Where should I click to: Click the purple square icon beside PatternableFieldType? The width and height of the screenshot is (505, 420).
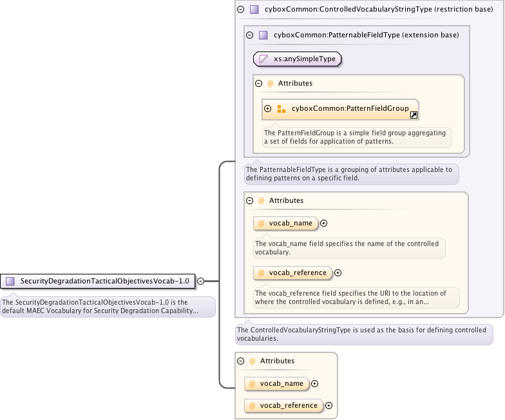(x=263, y=35)
